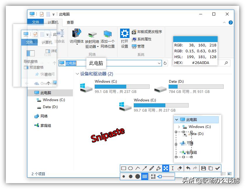Select the Snipaste rectangle tool
This screenshot has width=245, height=189.
(124, 168)
